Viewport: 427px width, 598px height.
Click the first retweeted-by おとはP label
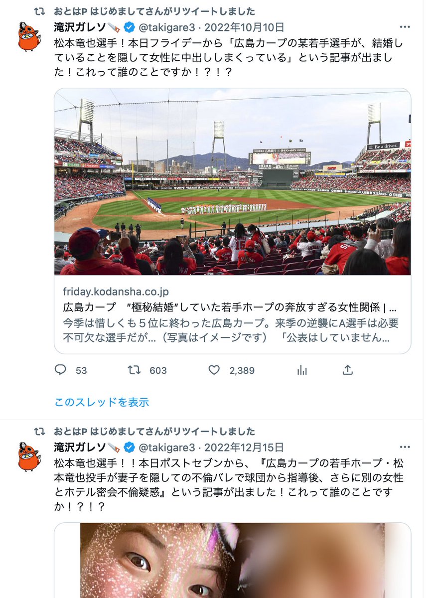click(x=154, y=11)
